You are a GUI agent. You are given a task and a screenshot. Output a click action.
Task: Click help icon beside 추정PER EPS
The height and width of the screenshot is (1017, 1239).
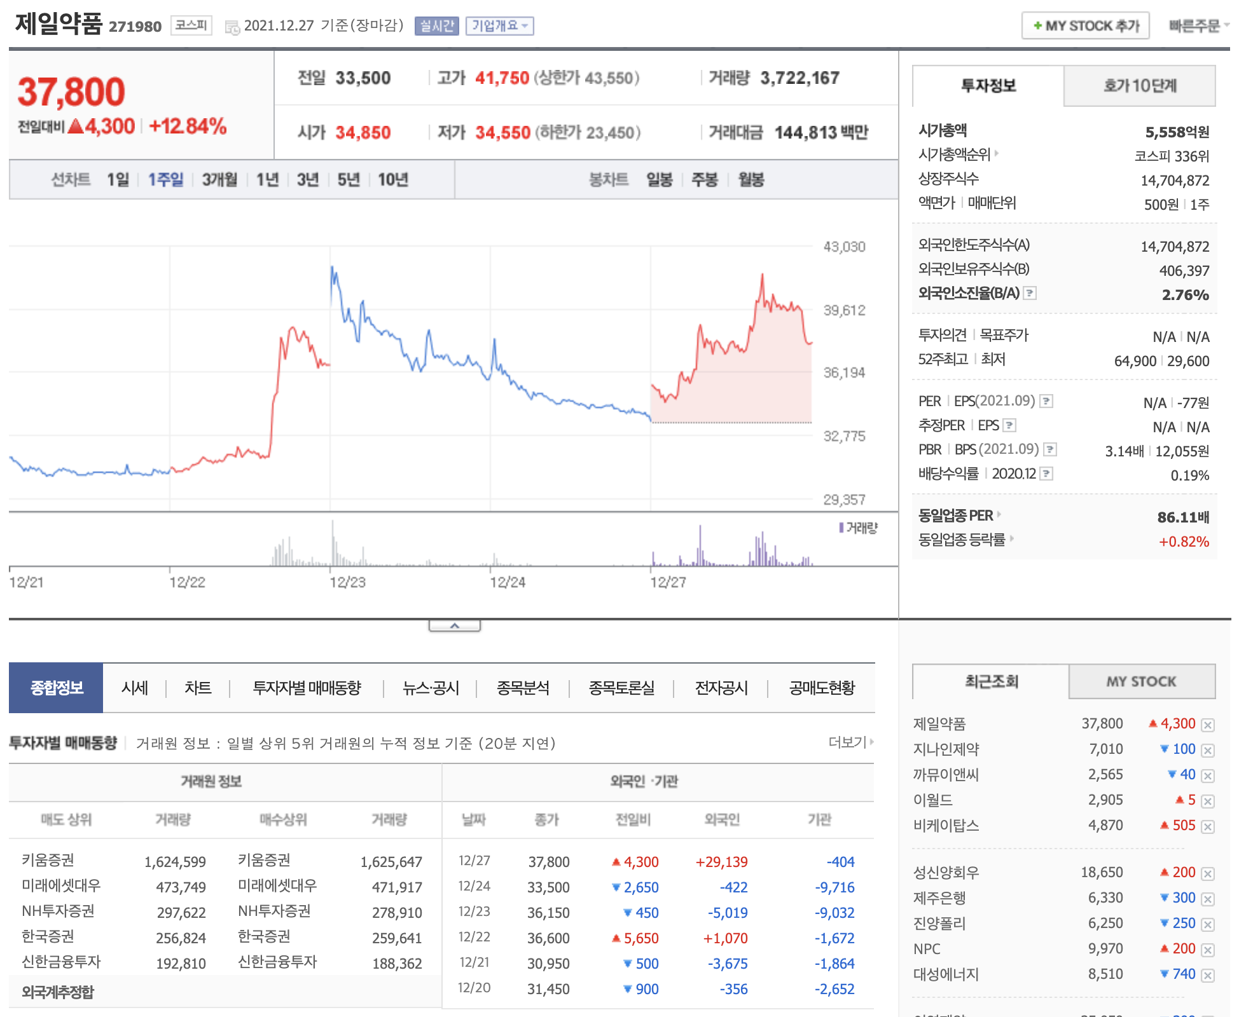(x=1009, y=425)
